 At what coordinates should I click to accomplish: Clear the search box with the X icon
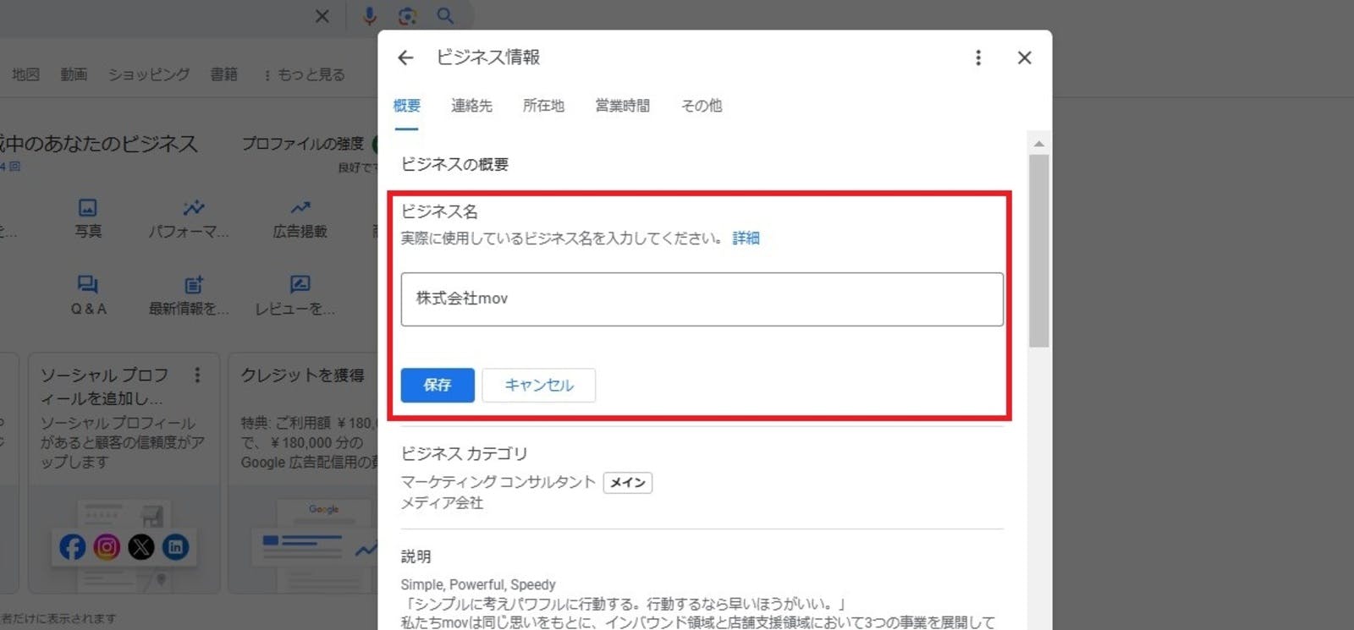coord(322,16)
